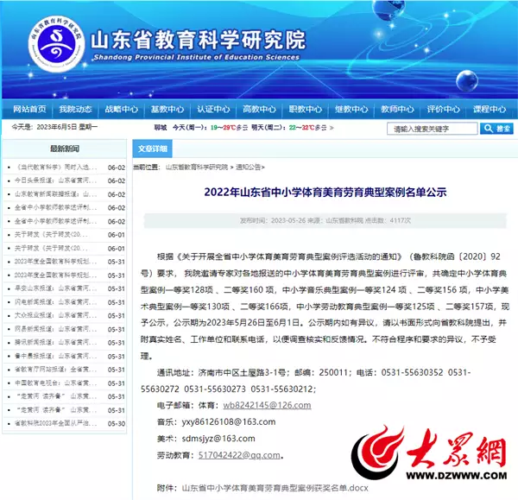This screenshot has width=518, height=500.
Task: Download attachment 山东省中小学体育美育劳育典型案例获奖名单.docx
Action: [x=275, y=488]
